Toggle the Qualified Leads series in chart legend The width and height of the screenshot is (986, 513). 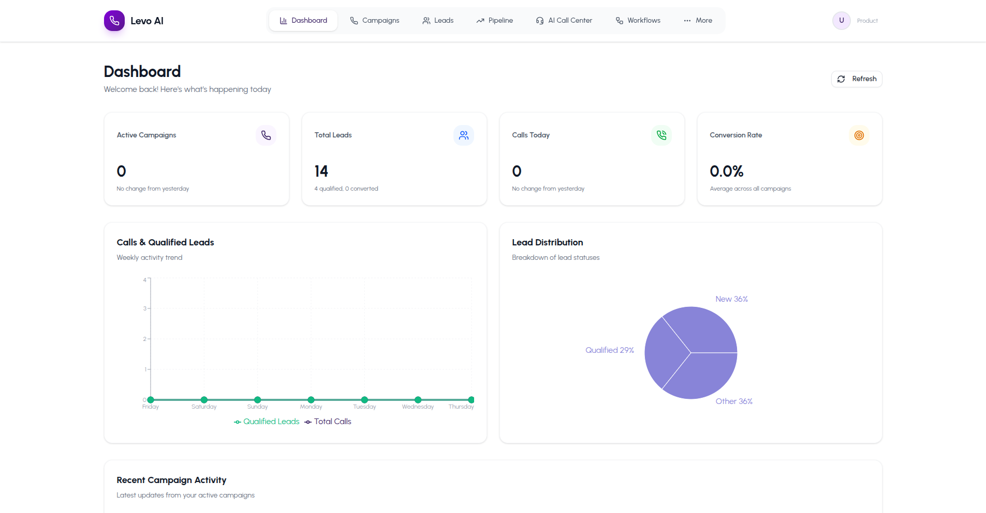tap(266, 421)
